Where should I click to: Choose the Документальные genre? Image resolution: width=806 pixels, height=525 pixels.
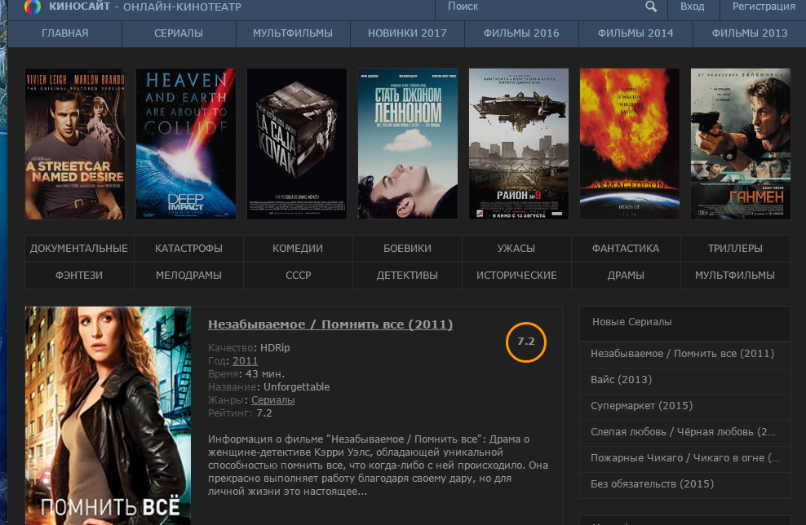(79, 249)
